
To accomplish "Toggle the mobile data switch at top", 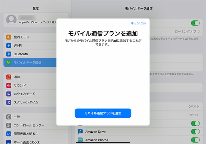I will [195, 23].
